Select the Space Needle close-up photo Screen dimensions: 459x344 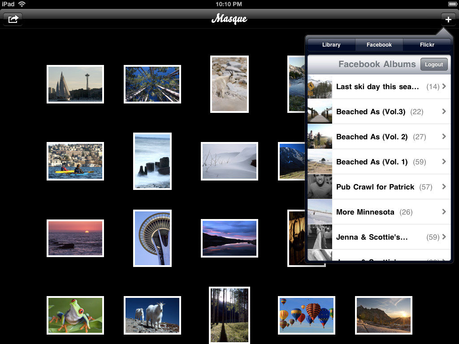tap(152, 238)
